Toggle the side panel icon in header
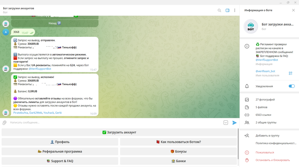 (228, 10)
